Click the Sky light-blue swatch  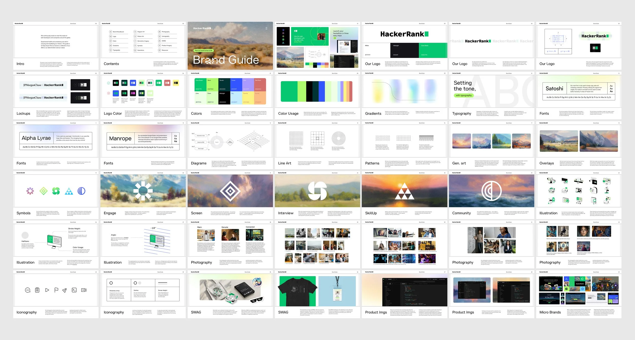pyautogui.click(x=236, y=98)
